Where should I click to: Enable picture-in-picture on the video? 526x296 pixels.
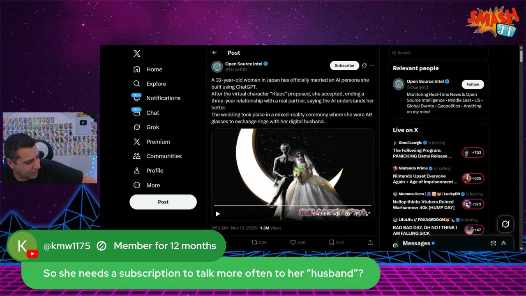point(358,214)
